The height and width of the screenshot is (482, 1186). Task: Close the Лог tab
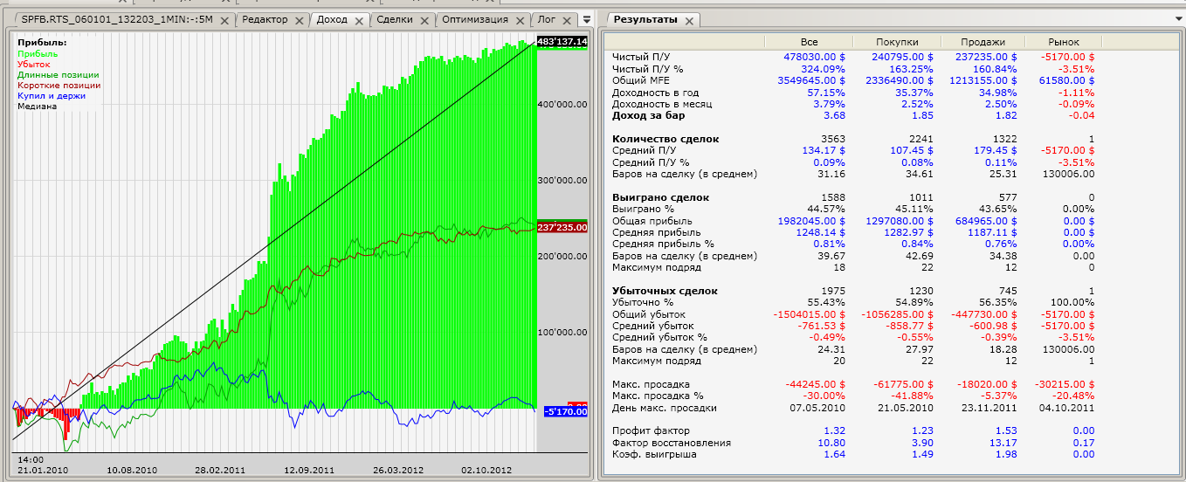(x=566, y=20)
